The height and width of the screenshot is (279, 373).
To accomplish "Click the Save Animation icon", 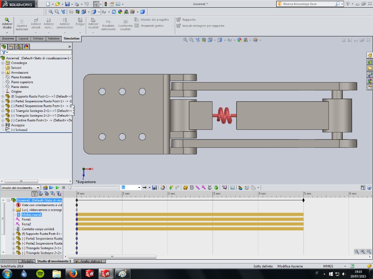I will (x=154, y=188).
